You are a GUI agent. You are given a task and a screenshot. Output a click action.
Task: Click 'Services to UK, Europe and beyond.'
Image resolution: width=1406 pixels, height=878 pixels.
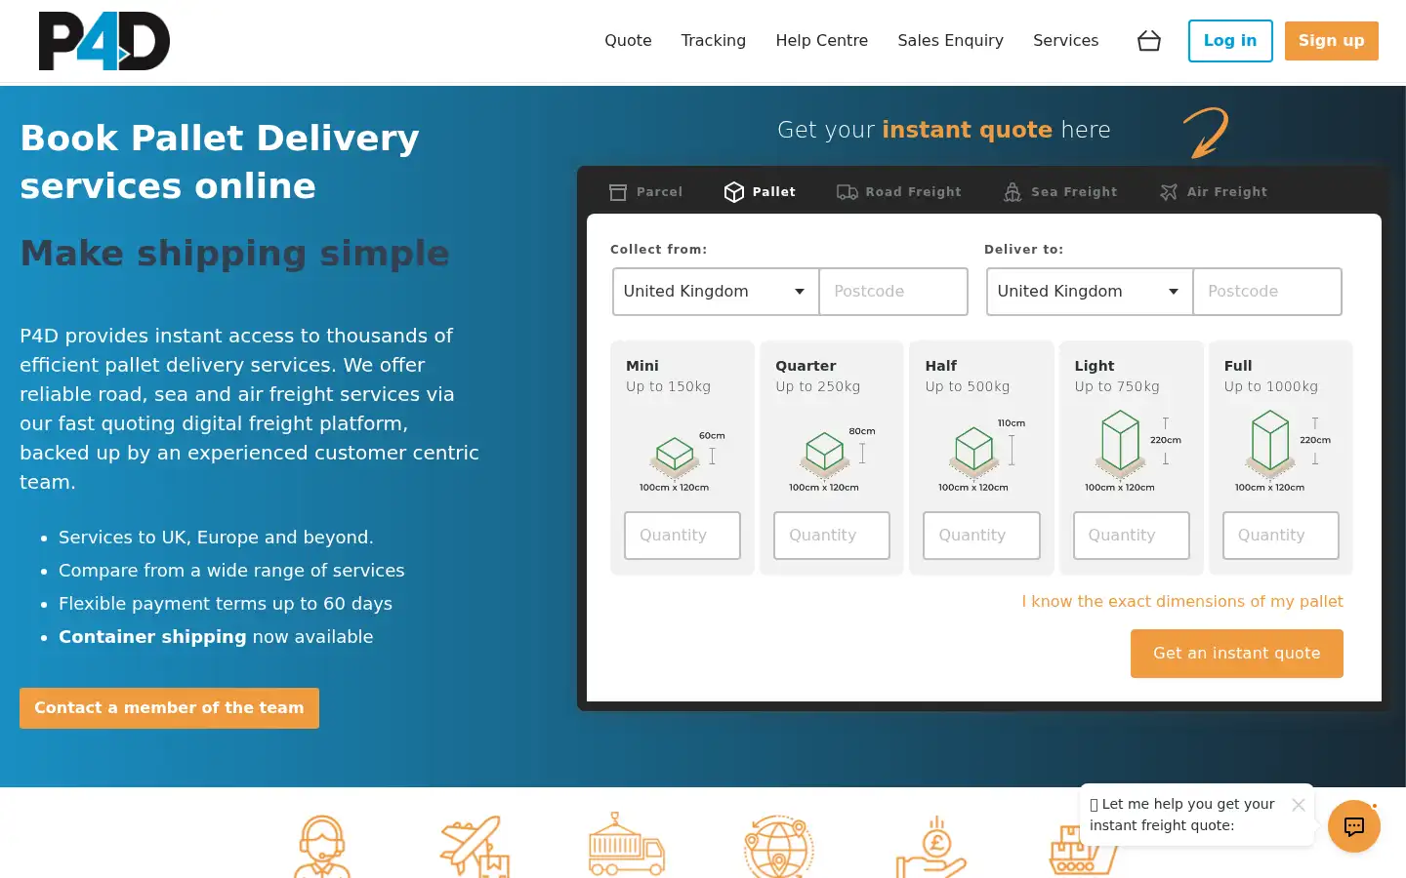(216, 538)
